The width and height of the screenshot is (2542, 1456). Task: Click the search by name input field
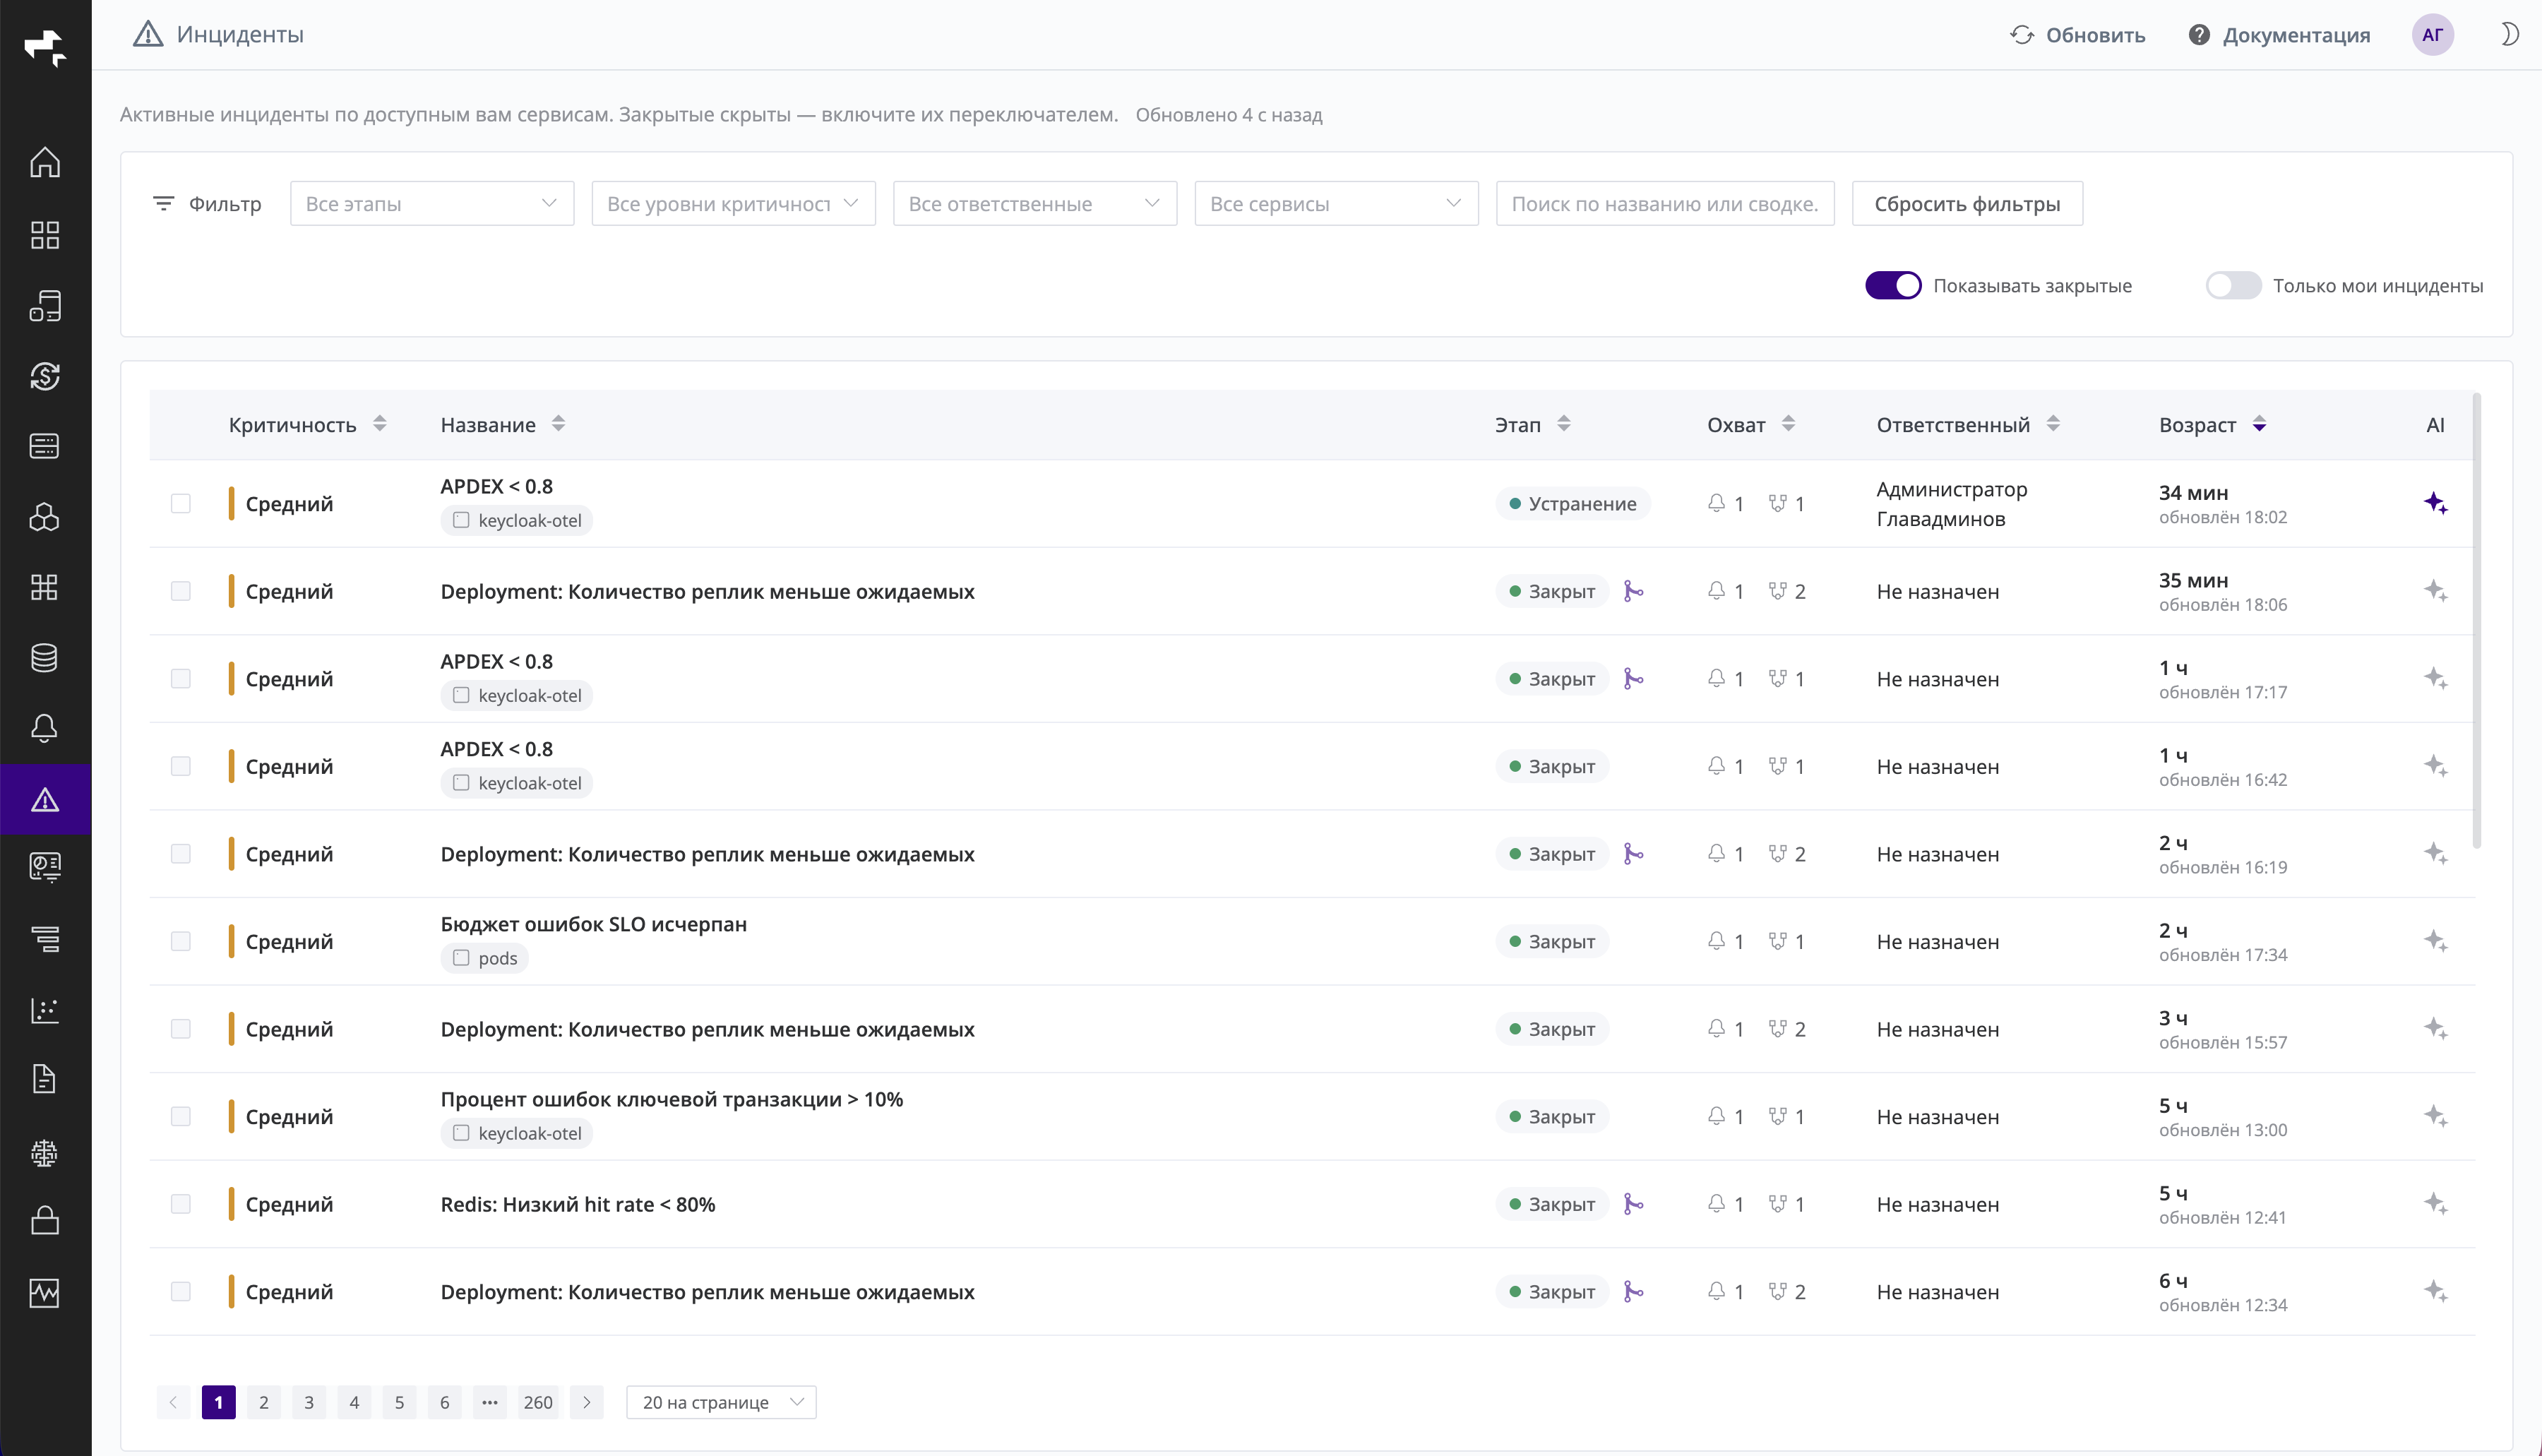[x=1665, y=204]
